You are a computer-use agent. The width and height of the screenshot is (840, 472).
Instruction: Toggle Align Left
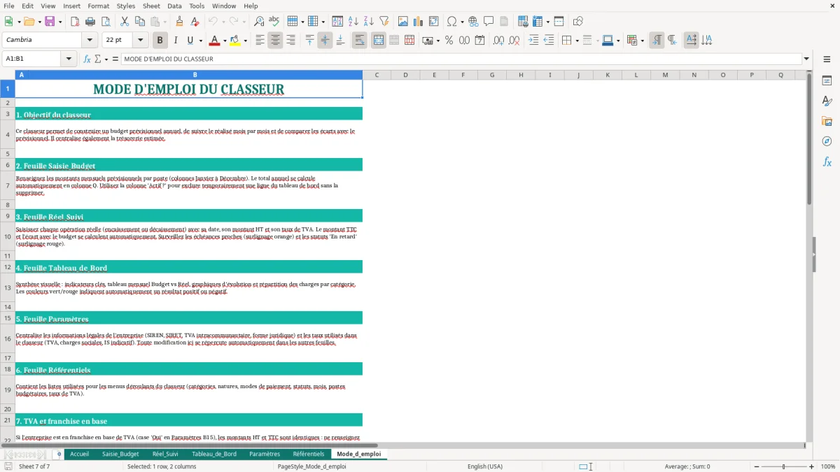260,41
